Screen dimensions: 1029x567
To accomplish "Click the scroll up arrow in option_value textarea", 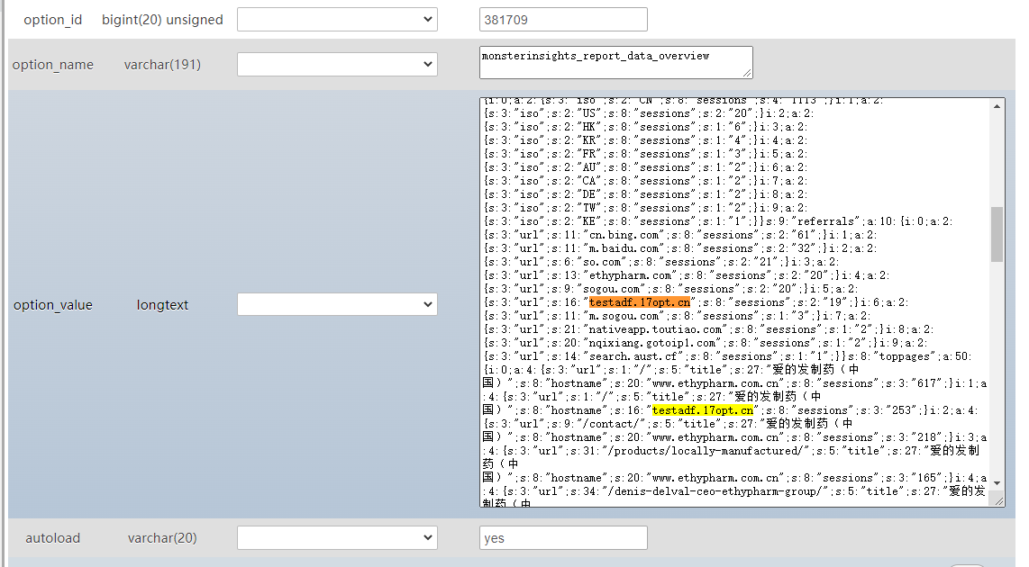I will point(997,105).
